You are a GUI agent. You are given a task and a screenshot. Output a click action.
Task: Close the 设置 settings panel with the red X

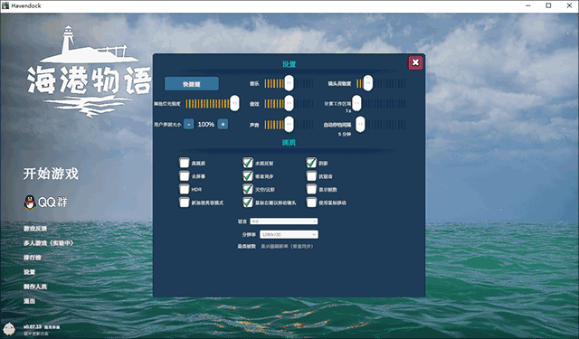coord(415,62)
